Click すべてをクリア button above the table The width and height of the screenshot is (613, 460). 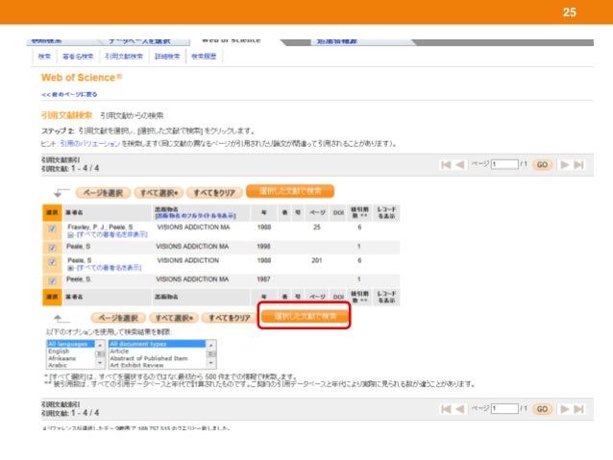(x=214, y=192)
